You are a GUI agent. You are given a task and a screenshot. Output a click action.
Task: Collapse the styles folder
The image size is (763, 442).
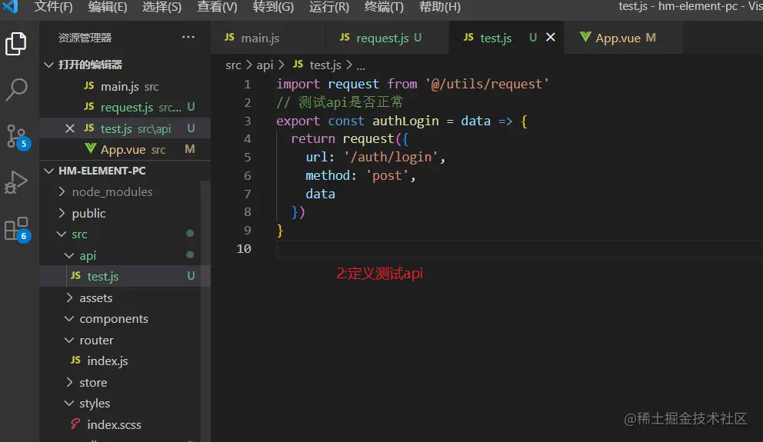tap(121, 403)
